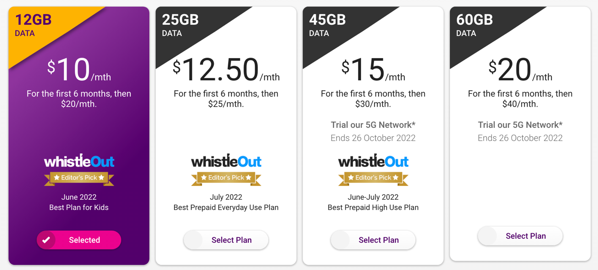Click the WhistleOut logo on 25GB plan
The width and height of the screenshot is (598, 270).
[226, 162]
